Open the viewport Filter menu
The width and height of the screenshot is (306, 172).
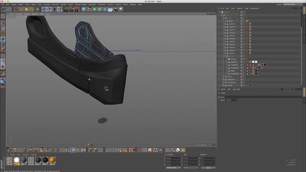click(x=42, y=14)
